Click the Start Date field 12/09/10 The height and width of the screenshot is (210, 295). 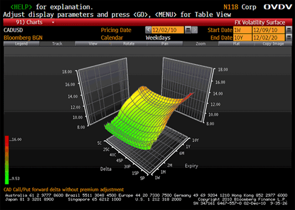[268, 30]
